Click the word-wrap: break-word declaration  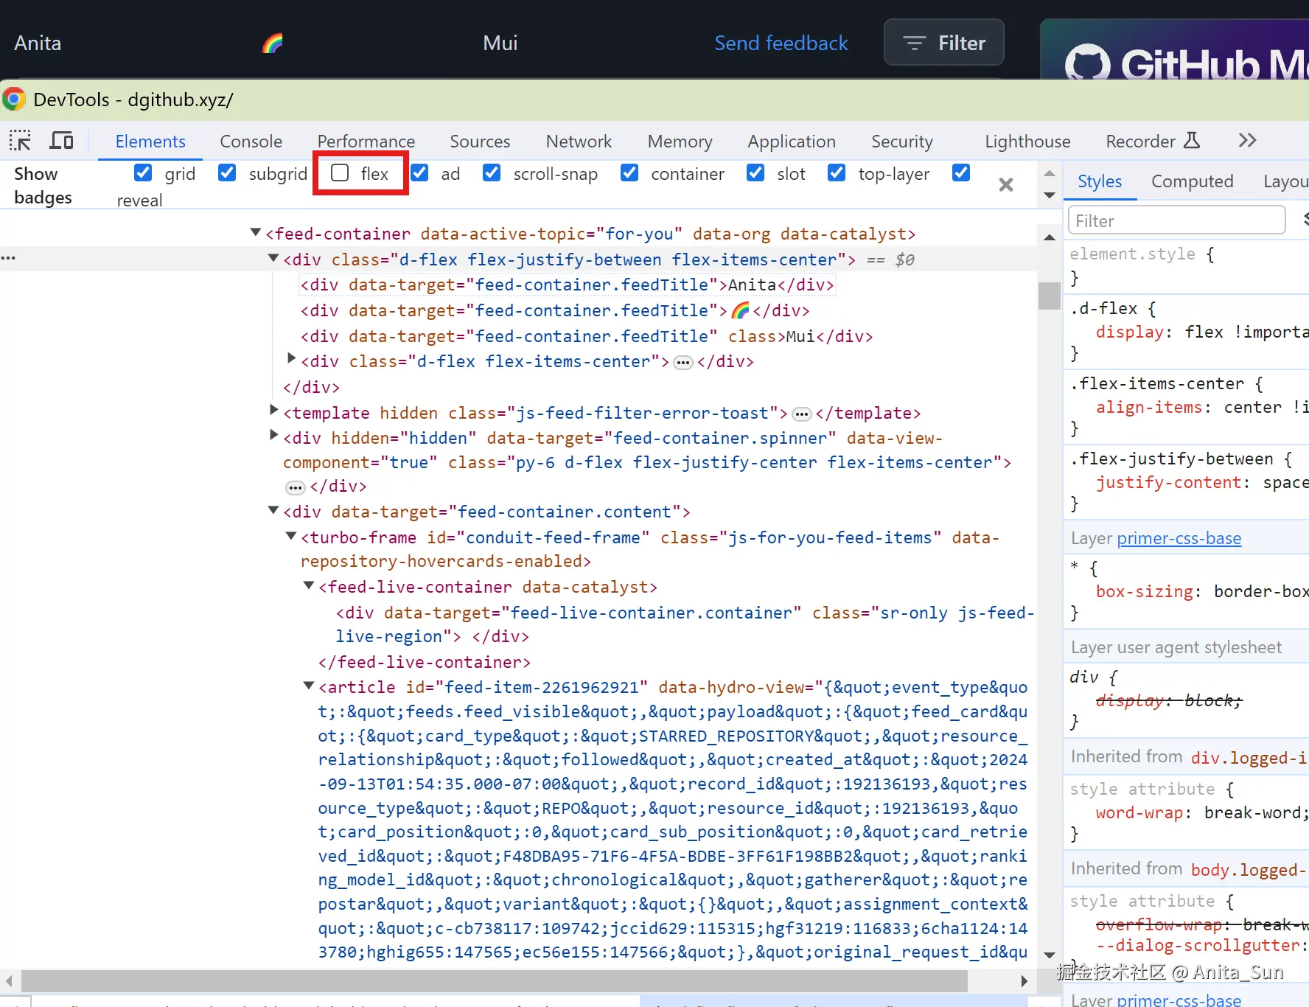[x=1202, y=812]
